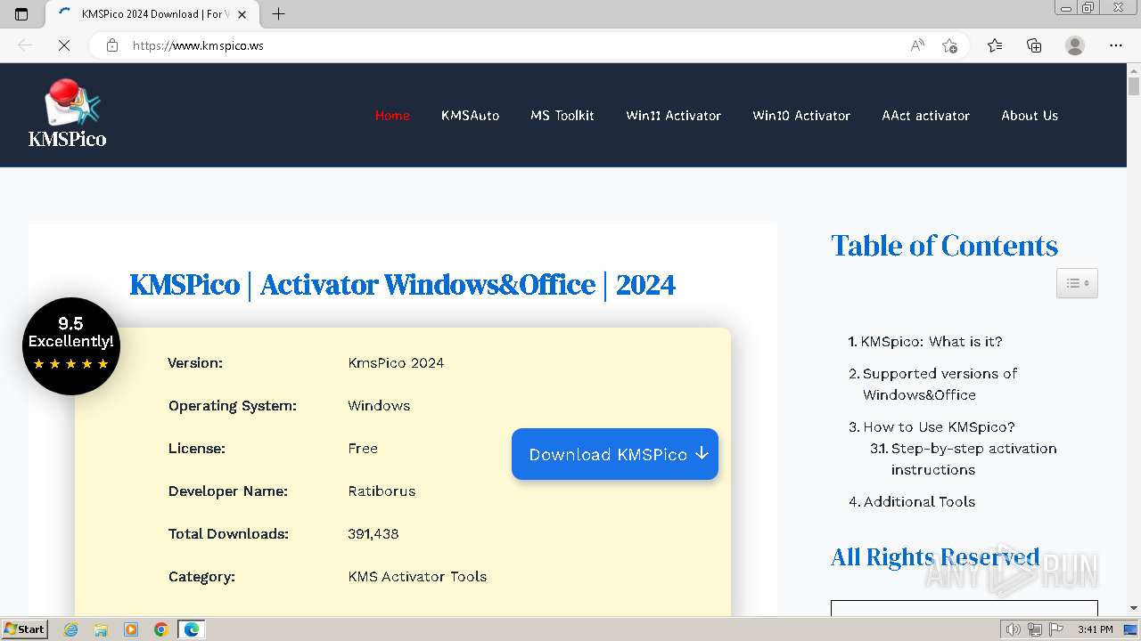Stop loading the page
Viewport: 1141px width, 641px height.
tap(64, 45)
